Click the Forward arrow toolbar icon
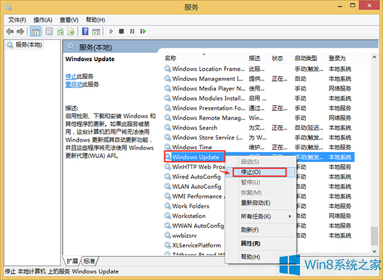 [20, 31]
